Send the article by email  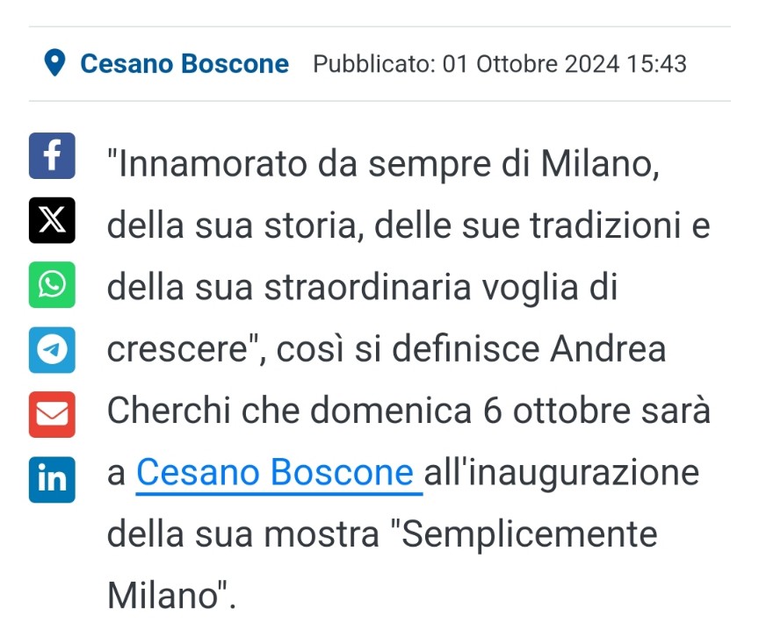(52, 414)
